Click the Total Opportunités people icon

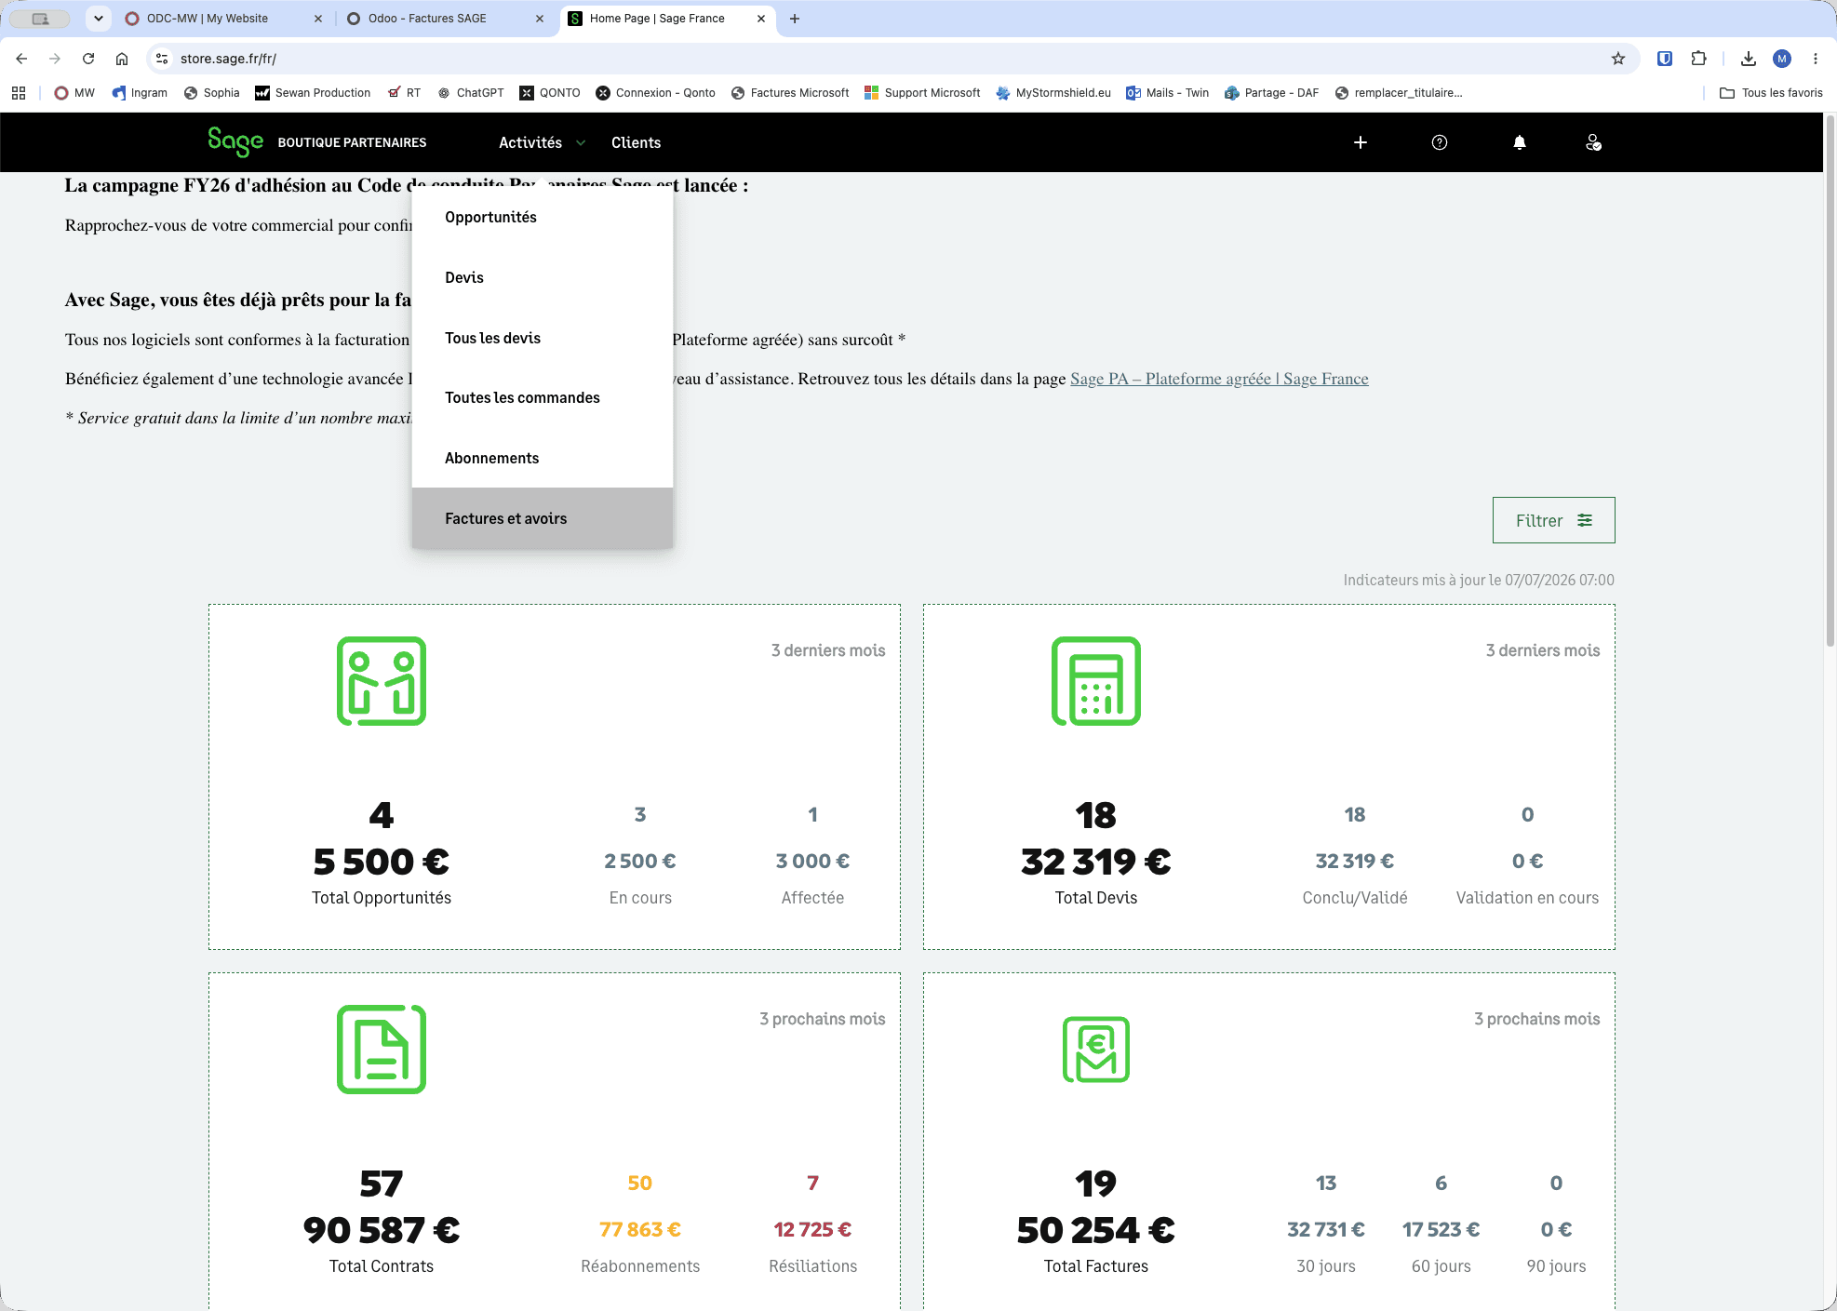[382, 681]
